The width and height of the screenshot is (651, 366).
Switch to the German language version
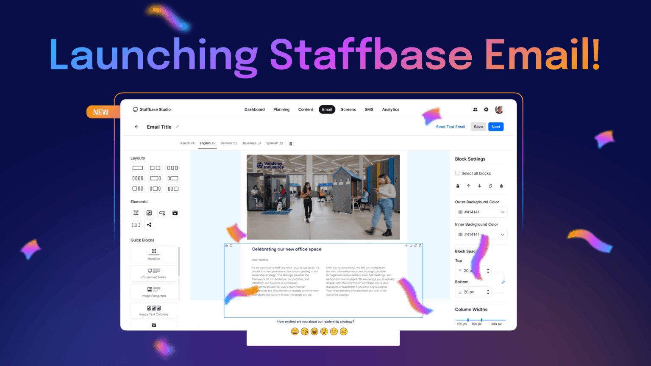tap(228, 143)
